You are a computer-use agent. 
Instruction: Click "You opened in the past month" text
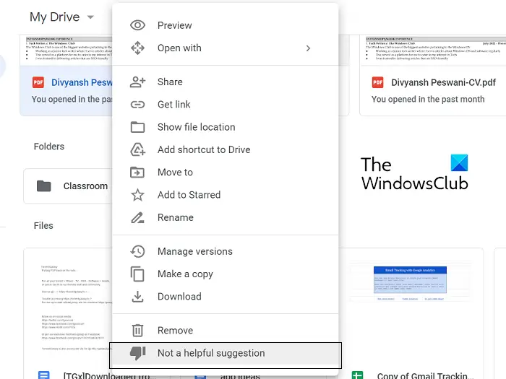428,100
